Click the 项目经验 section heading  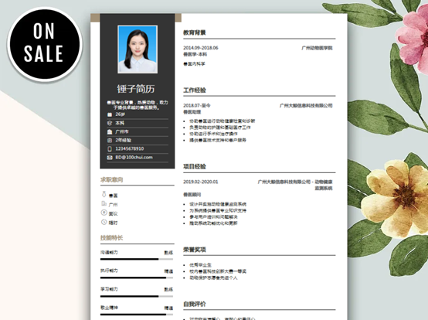tap(195, 166)
